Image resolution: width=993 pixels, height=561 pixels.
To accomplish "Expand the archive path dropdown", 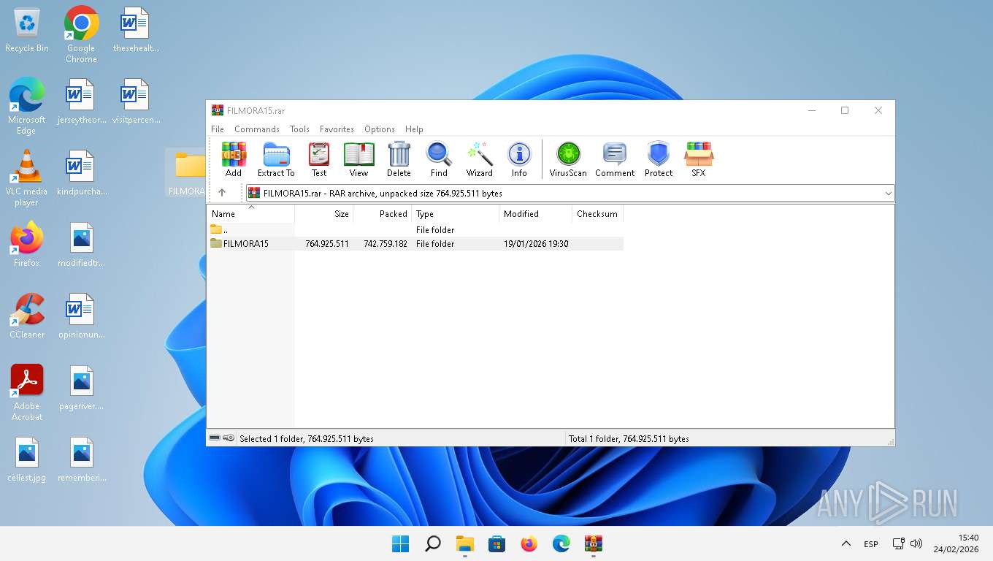I will (888, 194).
